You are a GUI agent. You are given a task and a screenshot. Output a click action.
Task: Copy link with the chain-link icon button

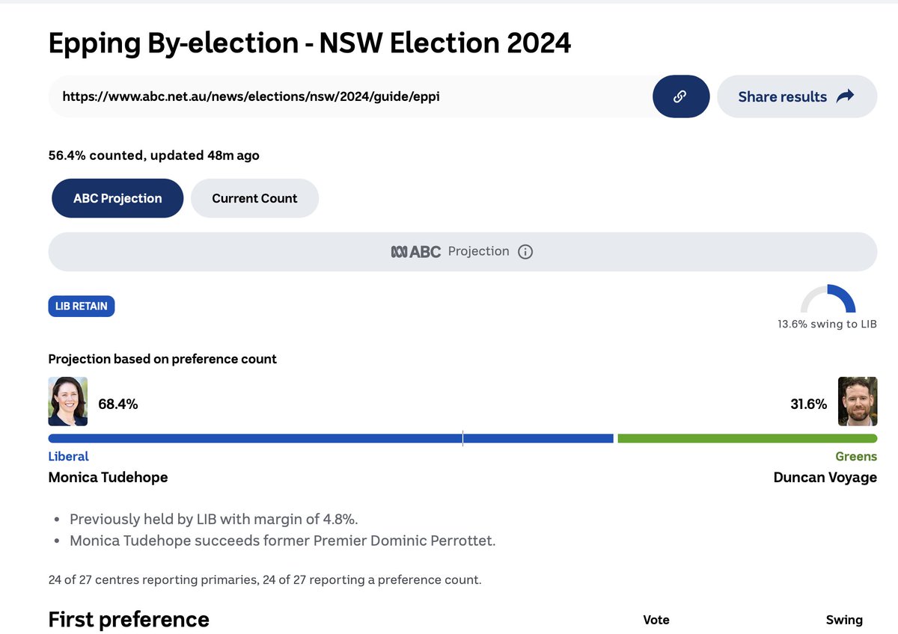pos(680,96)
